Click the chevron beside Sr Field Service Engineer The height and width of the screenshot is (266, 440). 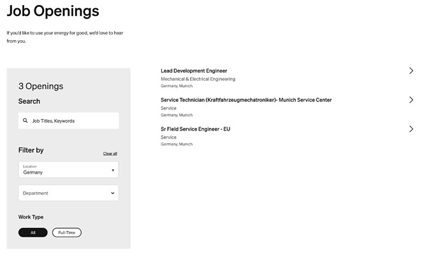[411, 129]
